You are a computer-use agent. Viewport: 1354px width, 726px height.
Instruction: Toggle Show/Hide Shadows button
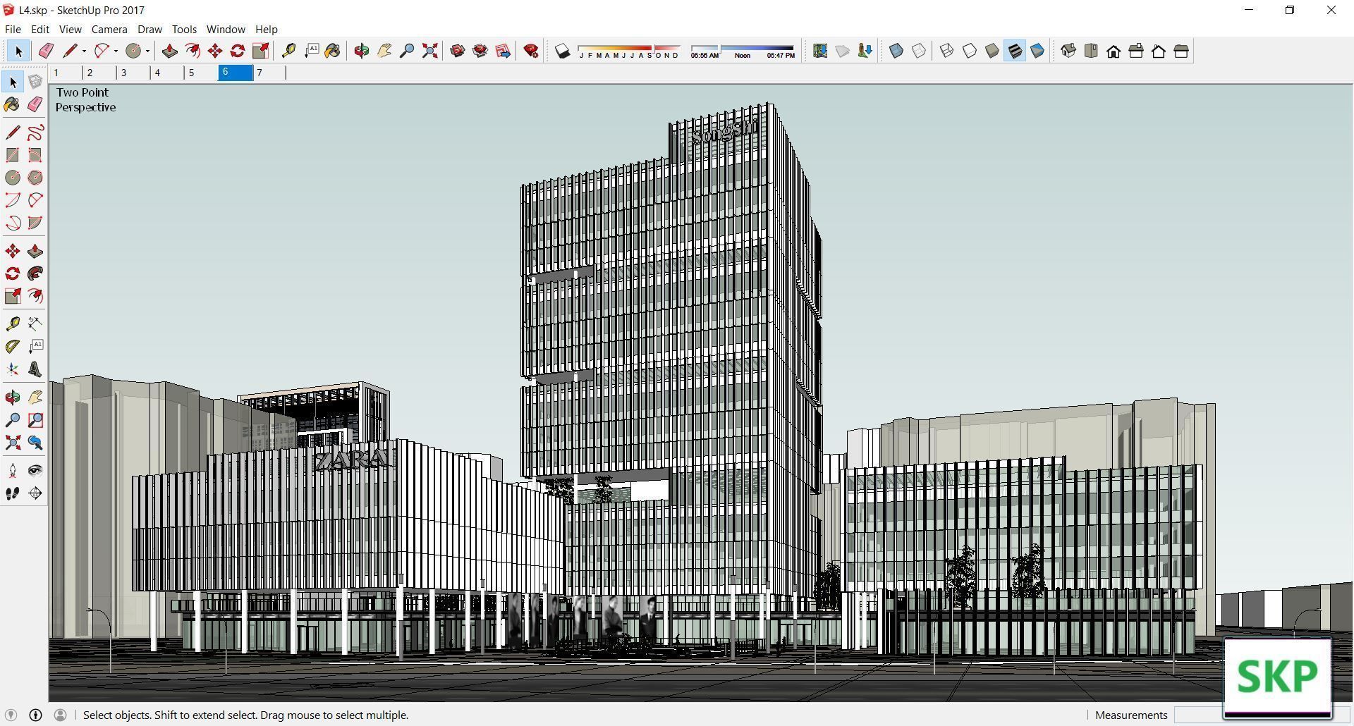click(562, 51)
